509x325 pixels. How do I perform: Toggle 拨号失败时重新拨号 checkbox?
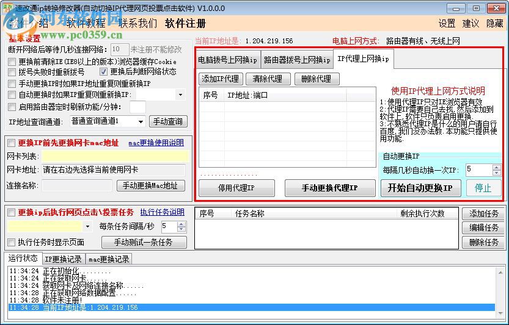[x=12, y=71]
